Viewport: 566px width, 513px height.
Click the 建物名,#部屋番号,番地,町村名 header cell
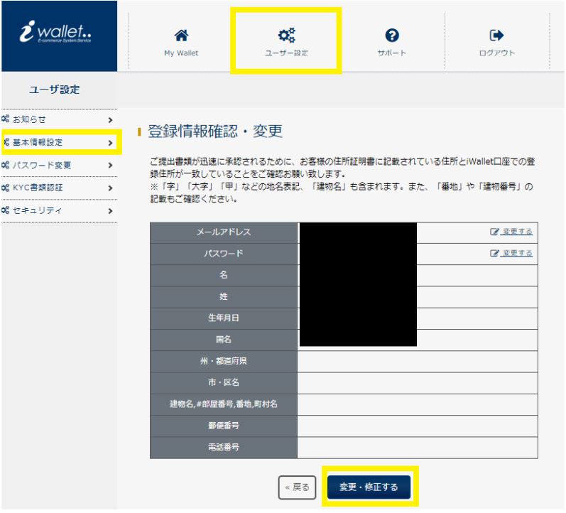click(x=224, y=404)
